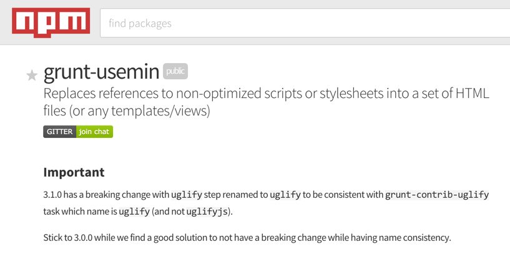Click the red npm logo
Screen dimensions: 510x259
click(x=51, y=22)
